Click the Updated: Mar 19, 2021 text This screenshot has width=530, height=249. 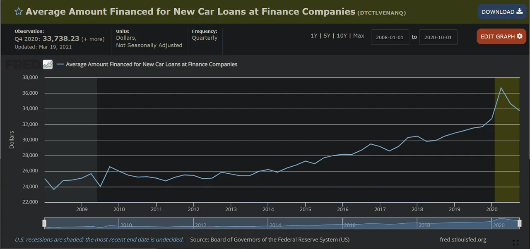point(43,47)
